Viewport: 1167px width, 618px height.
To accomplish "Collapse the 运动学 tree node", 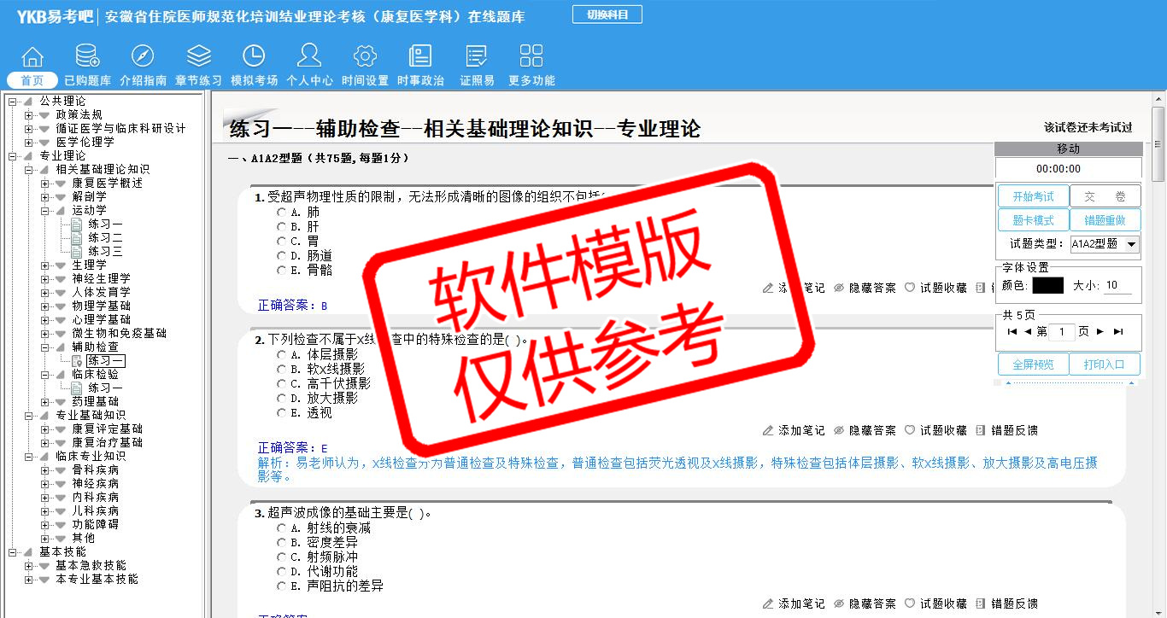I will click(x=45, y=211).
